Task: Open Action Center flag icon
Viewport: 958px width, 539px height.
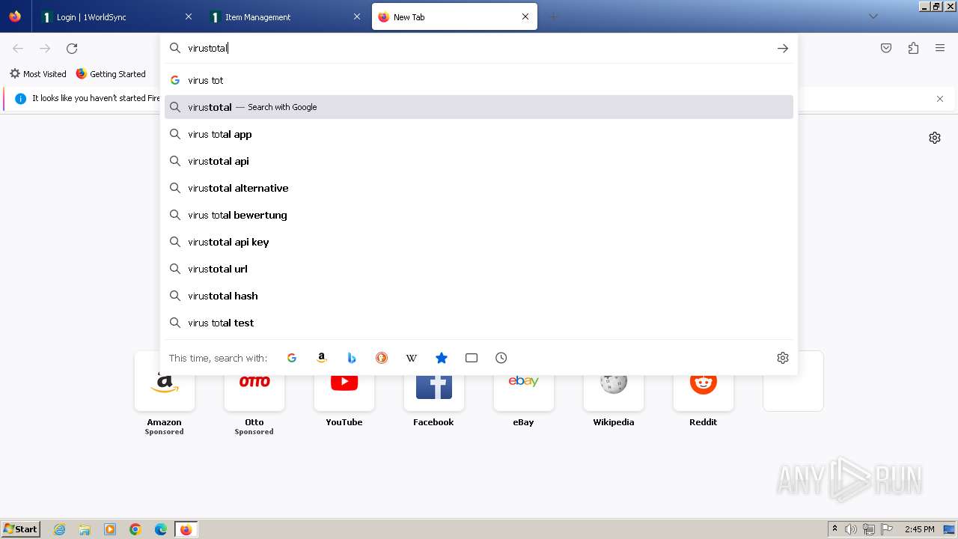Action: click(x=887, y=529)
